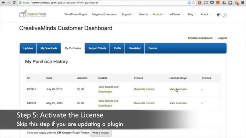Click order ID #46518

(31, 103)
